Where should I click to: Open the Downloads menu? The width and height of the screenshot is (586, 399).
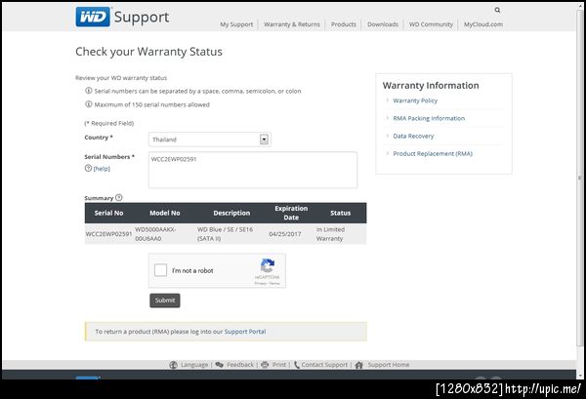pos(383,24)
